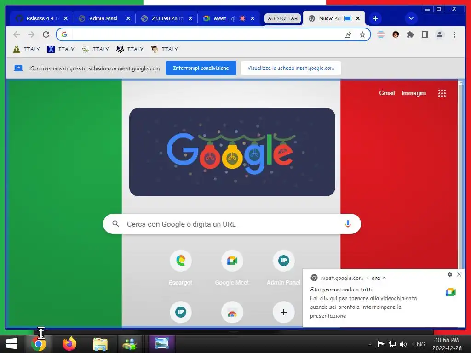Screen dimensions: 471x353
Task: Open the Action Center flag tray icon
Action: pyautogui.click(x=381, y=344)
